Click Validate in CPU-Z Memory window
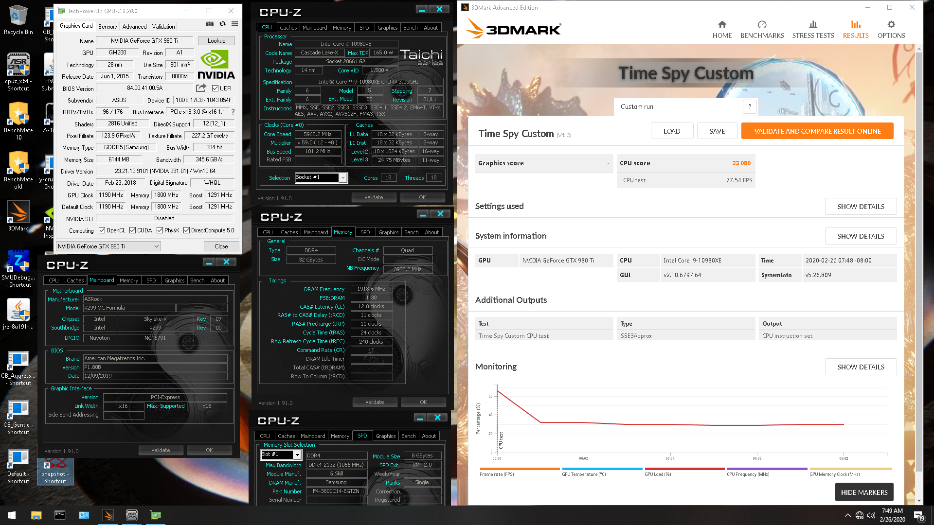The height and width of the screenshot is (525, 934). point(375,402)
